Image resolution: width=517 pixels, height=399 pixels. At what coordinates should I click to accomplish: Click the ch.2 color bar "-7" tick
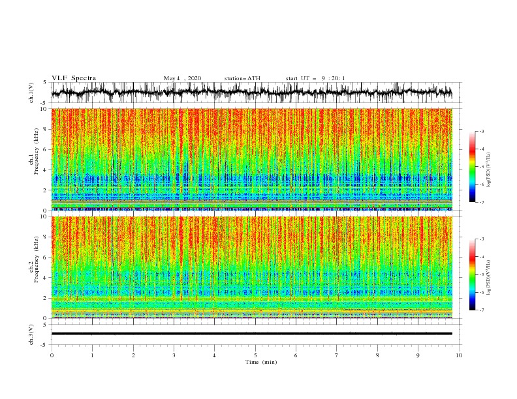[481, 310]
